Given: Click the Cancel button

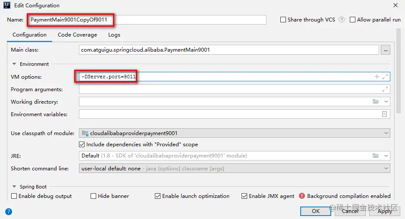Looking at the screenshot, I should (x=350, y=211).
